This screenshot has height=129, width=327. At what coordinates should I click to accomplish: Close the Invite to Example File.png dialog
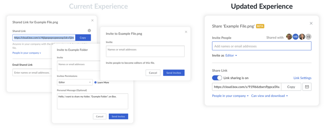(x=186, y=32)
